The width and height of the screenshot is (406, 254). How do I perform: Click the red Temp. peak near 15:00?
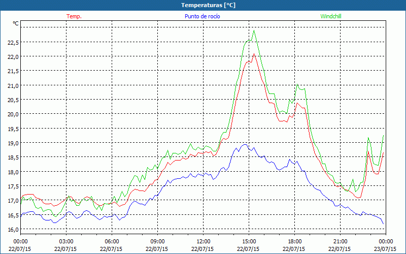(254, 54)
